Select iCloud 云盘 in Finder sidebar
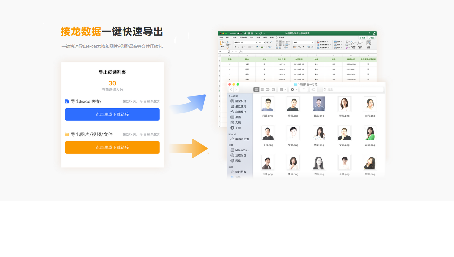This screenshot has height=257, width=454. (240, 139)
